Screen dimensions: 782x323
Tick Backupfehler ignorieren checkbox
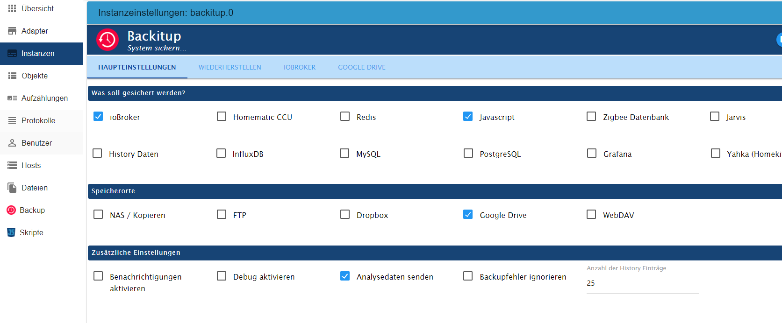(468, 276)
